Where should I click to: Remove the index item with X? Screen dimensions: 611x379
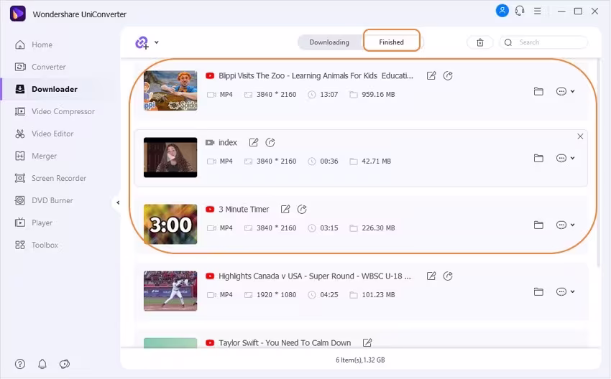580,136
